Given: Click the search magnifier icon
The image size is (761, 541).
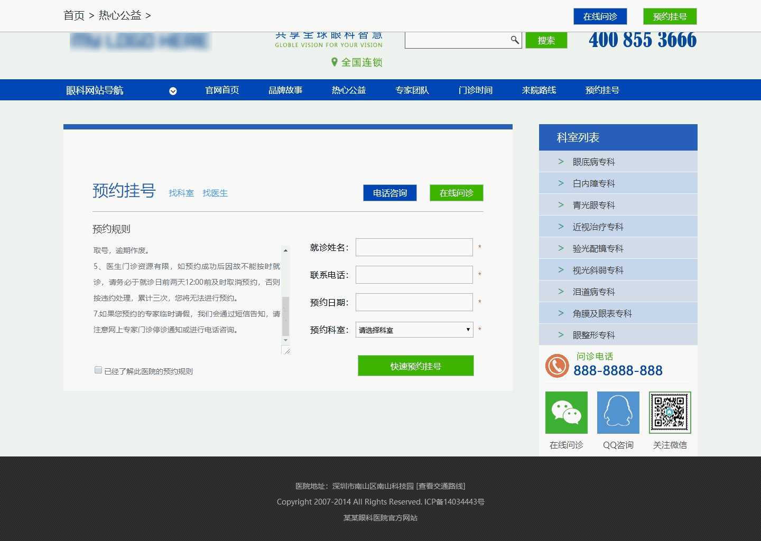Looking at the screenshot, I should [515, 40].
